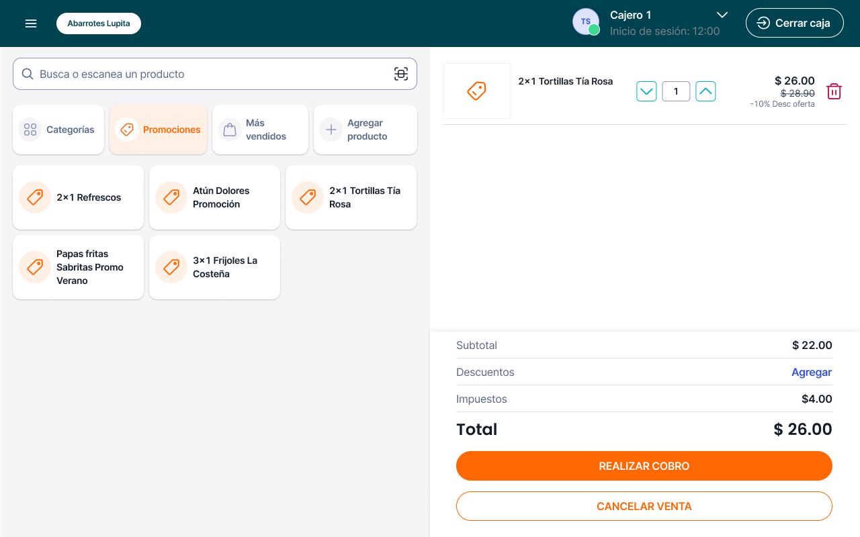Click the tag icon on 2×1 Refrescos
The image size is (860, 537).
35,197
